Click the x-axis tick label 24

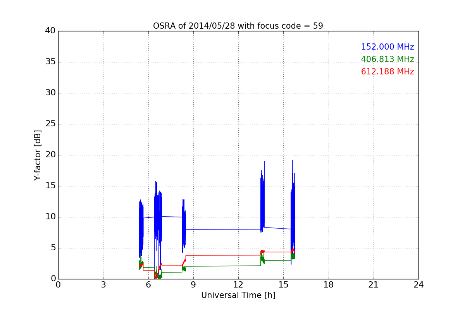point(418,284)
